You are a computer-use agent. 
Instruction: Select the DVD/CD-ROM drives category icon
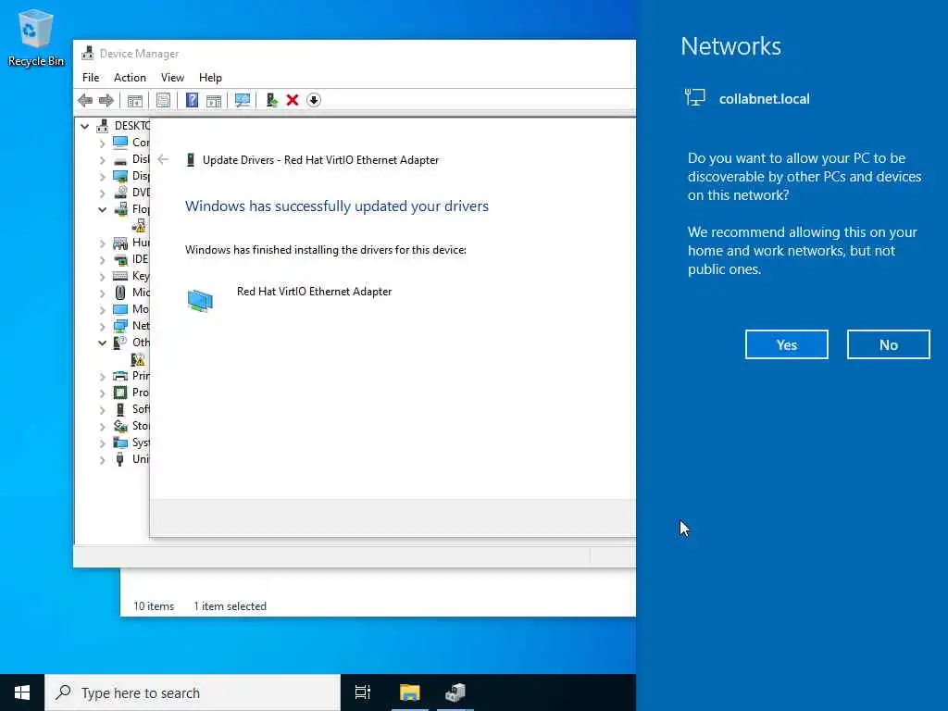[x=120, y=193]
